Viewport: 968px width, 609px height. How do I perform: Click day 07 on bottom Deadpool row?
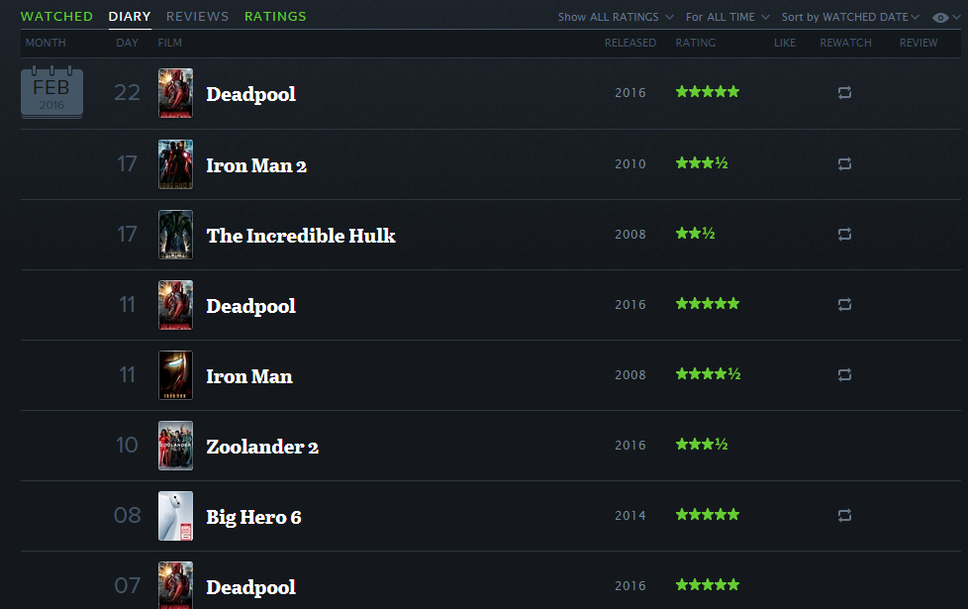pyautogui.click(x=127, y=585)
